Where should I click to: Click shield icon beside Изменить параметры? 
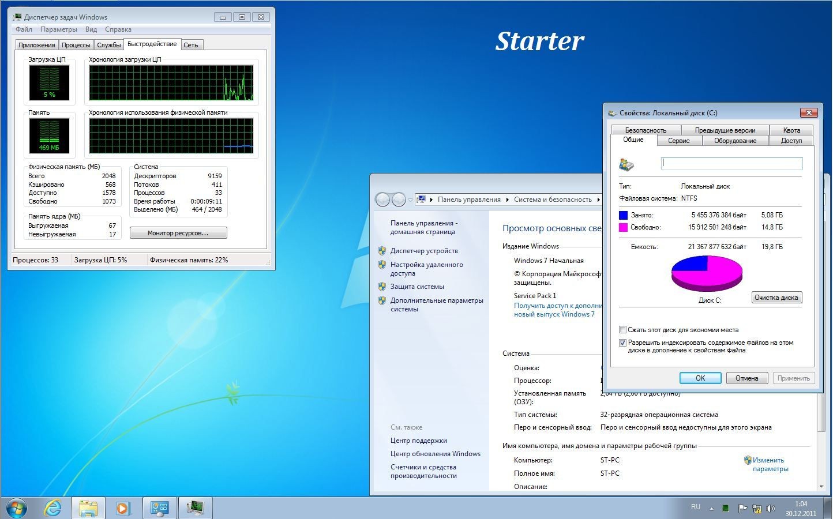tap(748, 460)
